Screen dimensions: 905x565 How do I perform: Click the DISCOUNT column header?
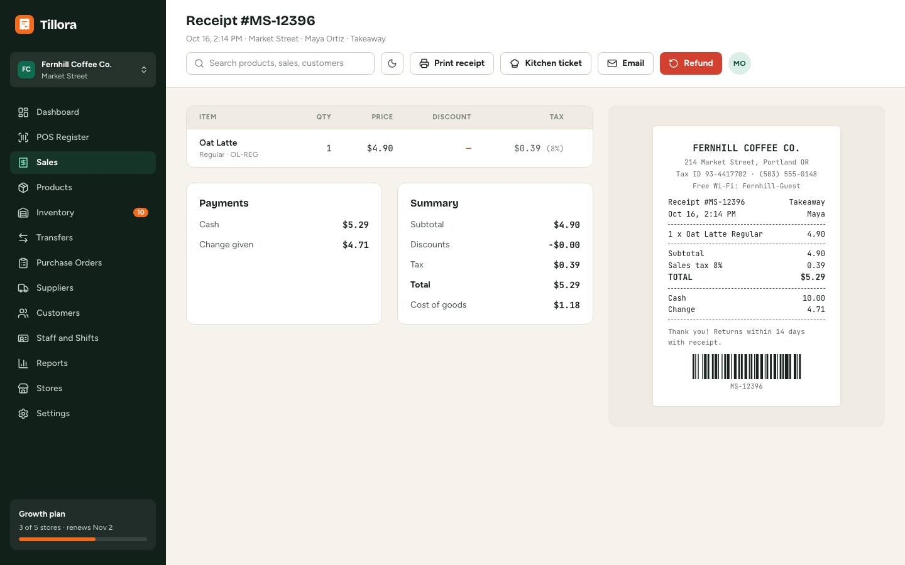tap(452, 117)
